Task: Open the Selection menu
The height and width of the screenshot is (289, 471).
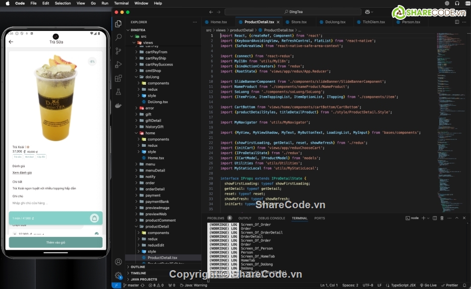Action: (63, 3)
